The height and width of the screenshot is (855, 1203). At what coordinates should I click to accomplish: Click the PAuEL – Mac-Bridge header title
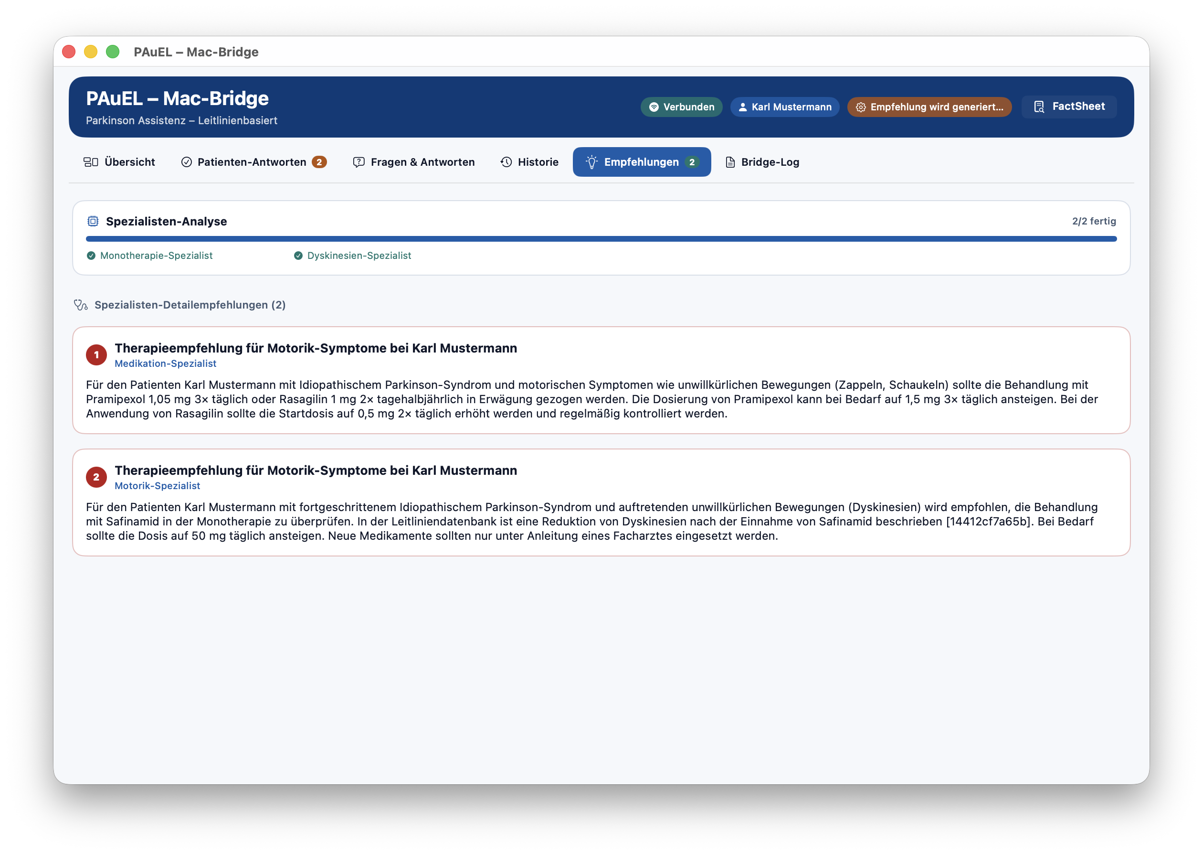point(177,98)
